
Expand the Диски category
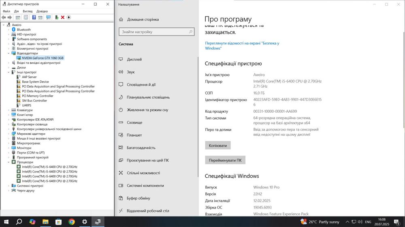9,67
